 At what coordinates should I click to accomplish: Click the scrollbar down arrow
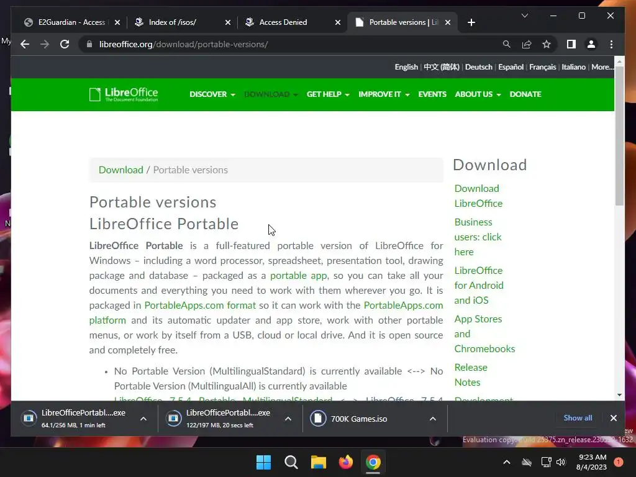pos(619,394)
